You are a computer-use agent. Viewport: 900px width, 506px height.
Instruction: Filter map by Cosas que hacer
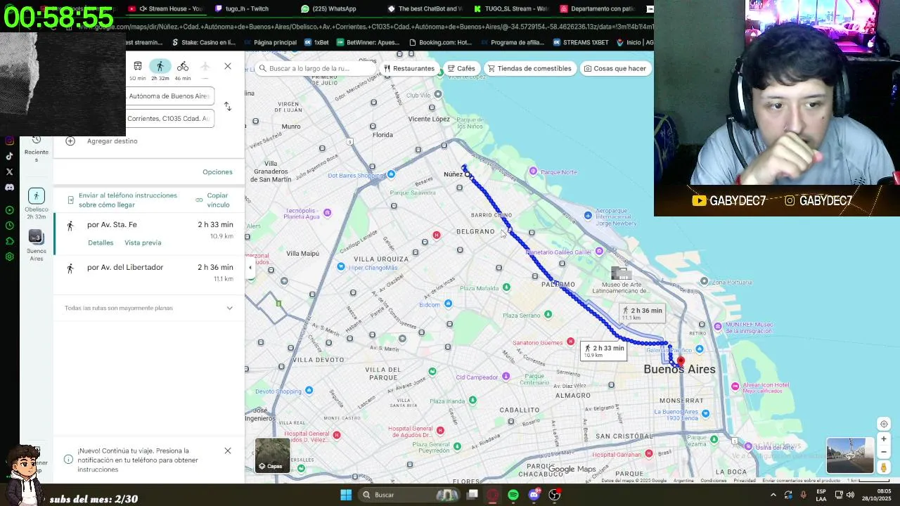tap(615, 69)
